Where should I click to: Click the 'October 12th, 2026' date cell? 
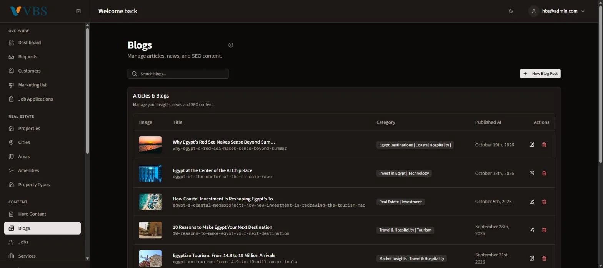(x=495, y=173)
